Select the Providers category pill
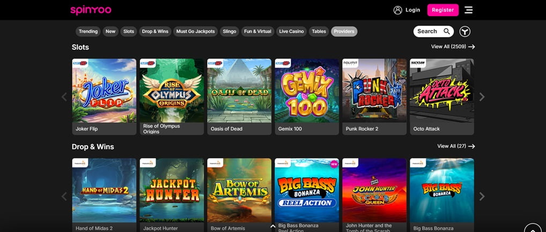This screenshot has width=546, height=232. 344,32
